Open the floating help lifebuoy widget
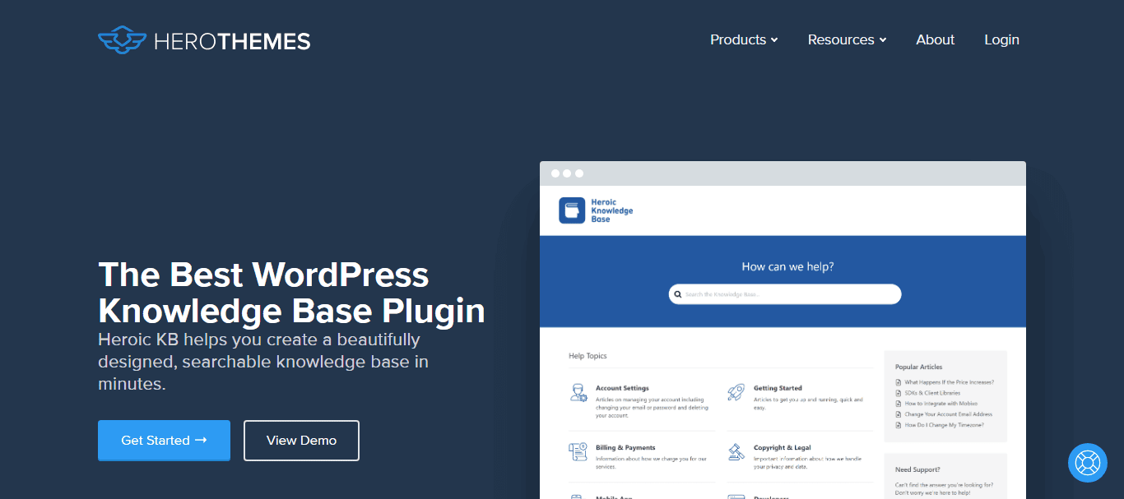Viewport: 1124px width, 499px height. (x=1087, y=463)
